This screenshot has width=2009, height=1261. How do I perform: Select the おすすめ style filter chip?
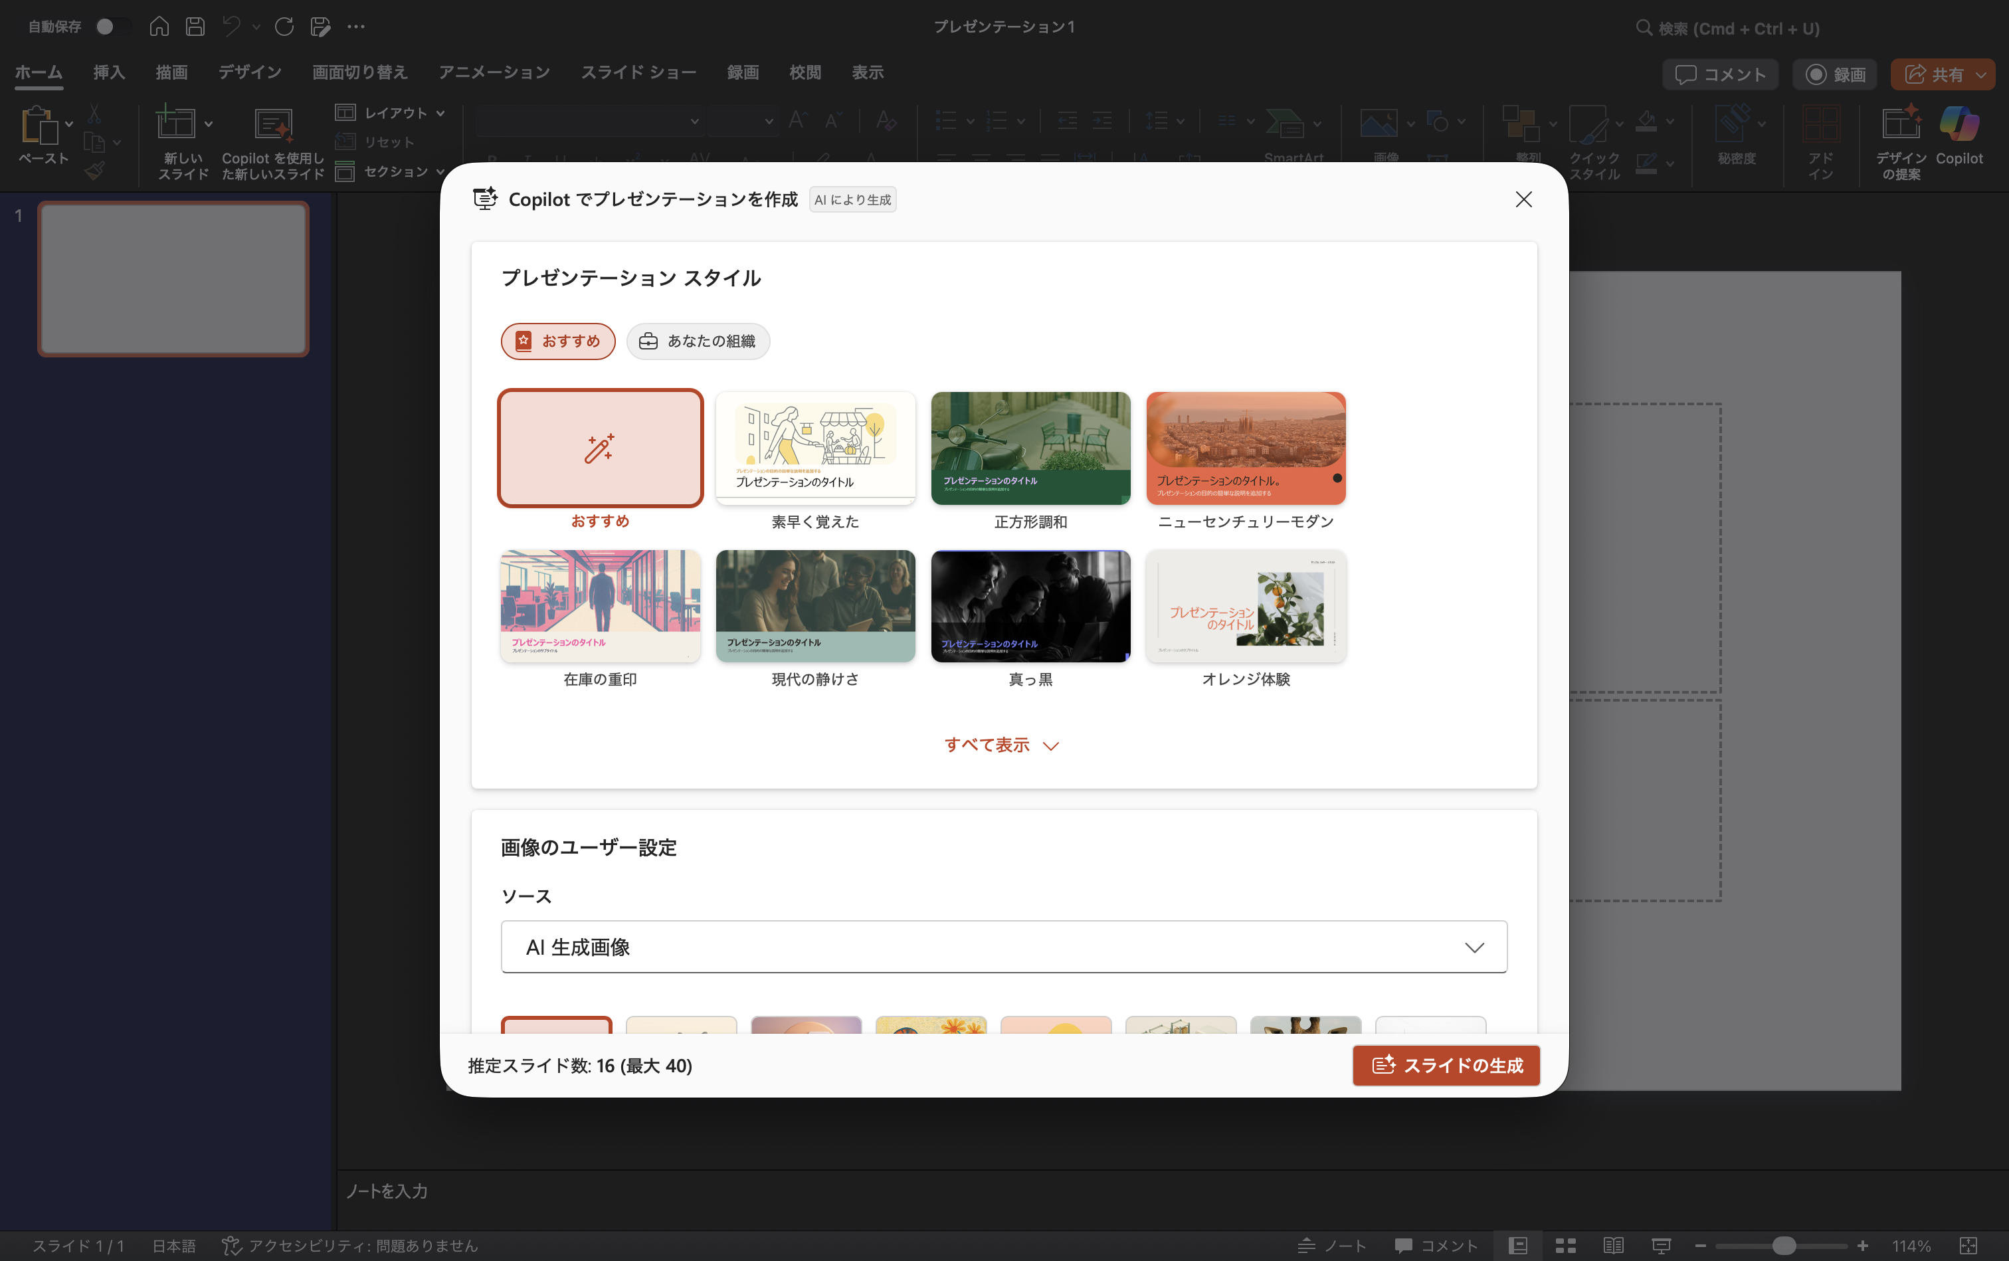(x=558, y=341)
